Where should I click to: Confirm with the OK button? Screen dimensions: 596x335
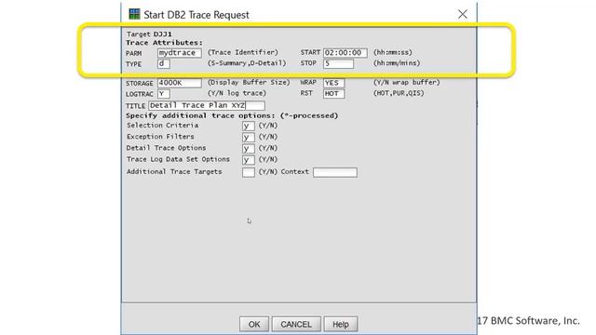click(254, 324)
